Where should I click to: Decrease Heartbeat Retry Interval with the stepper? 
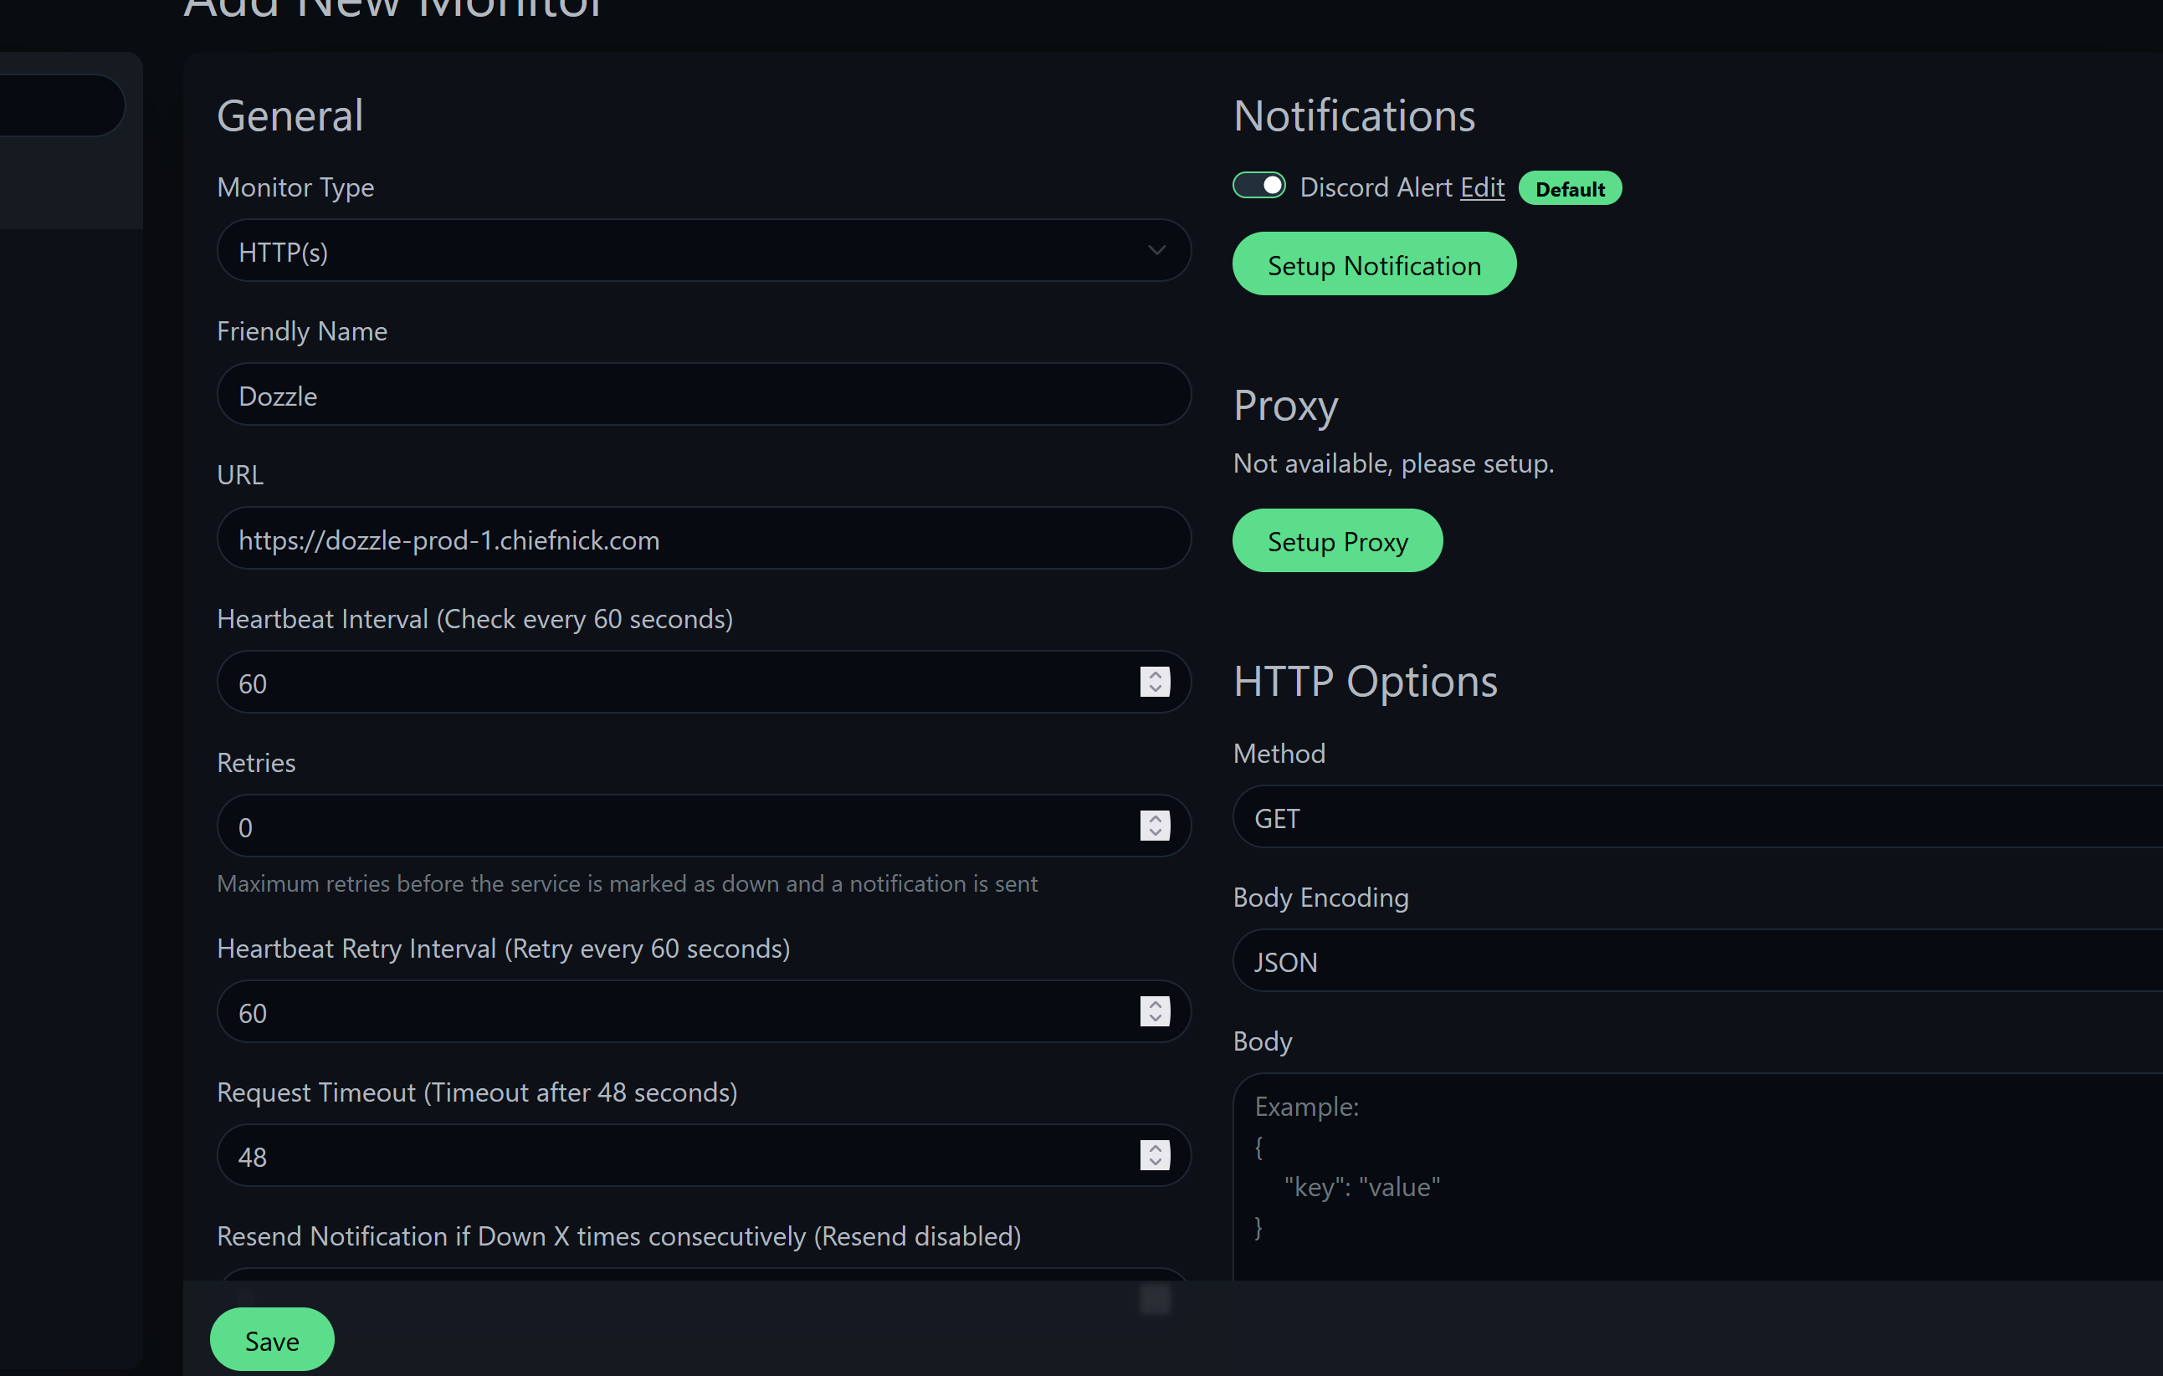coord(1156,1018)
